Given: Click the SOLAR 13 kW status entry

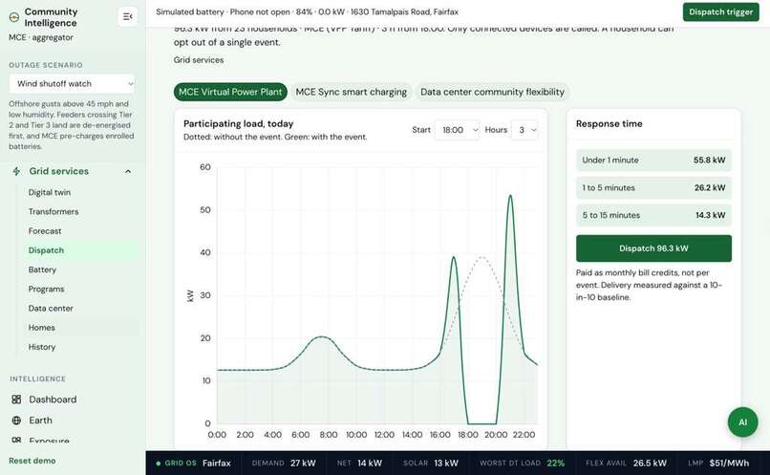Looking at the screenshot, I should tap(431, 464).
